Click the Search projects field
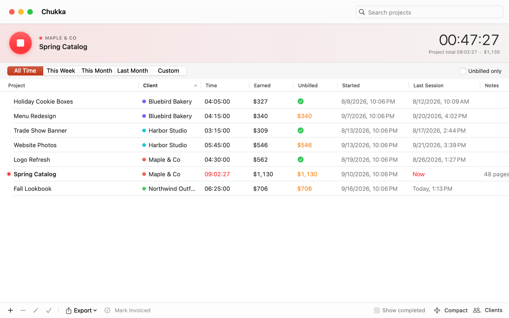The width and height of the screenshot is (509, 318). click(x=429, y=12)
